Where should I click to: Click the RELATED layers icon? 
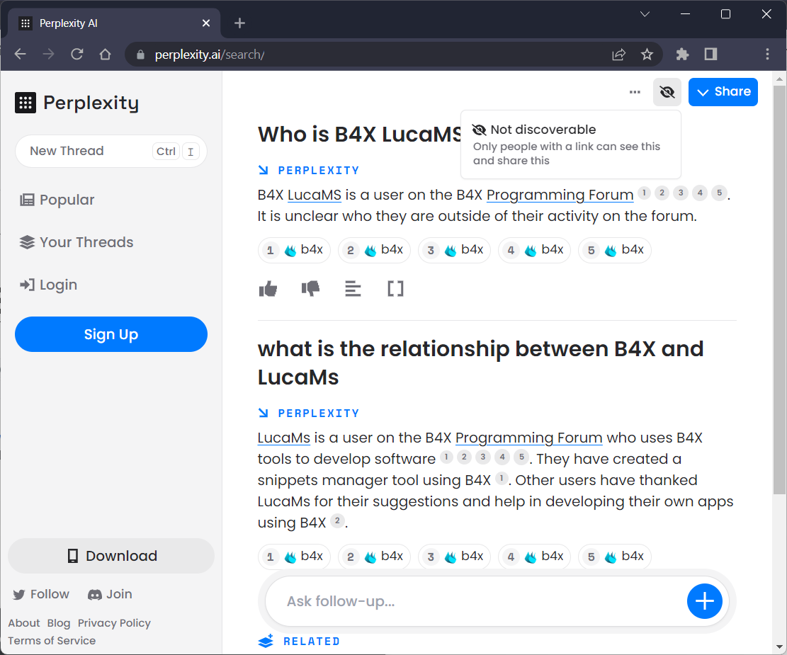pos(266,641)
